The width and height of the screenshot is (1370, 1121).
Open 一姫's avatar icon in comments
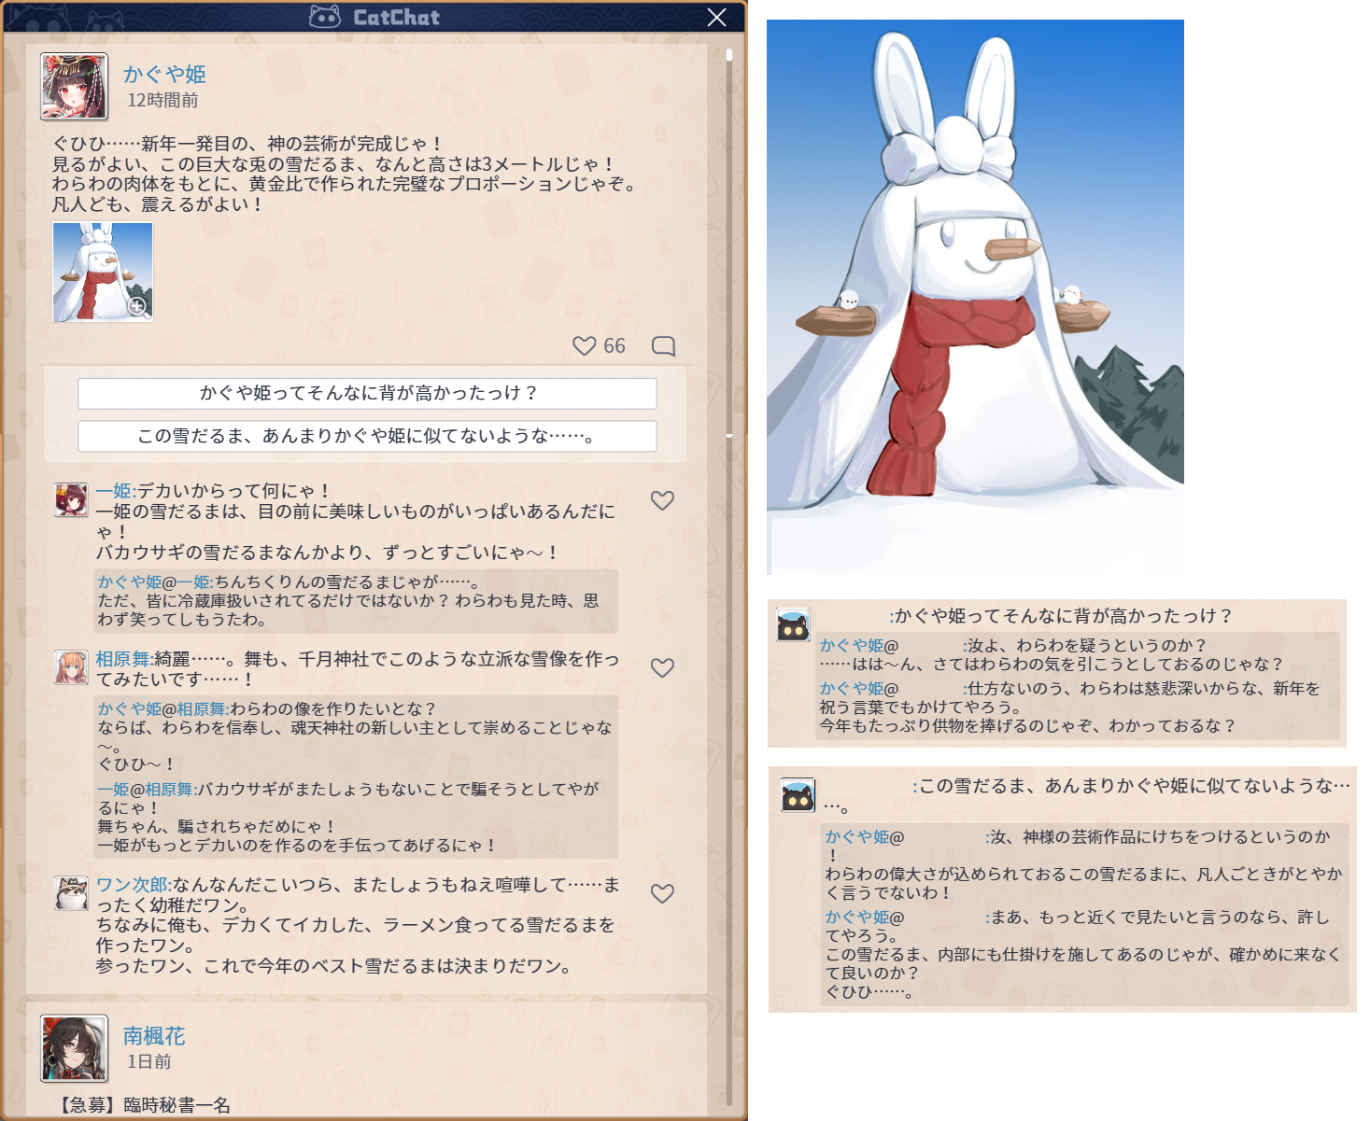(x=71, y=499)
